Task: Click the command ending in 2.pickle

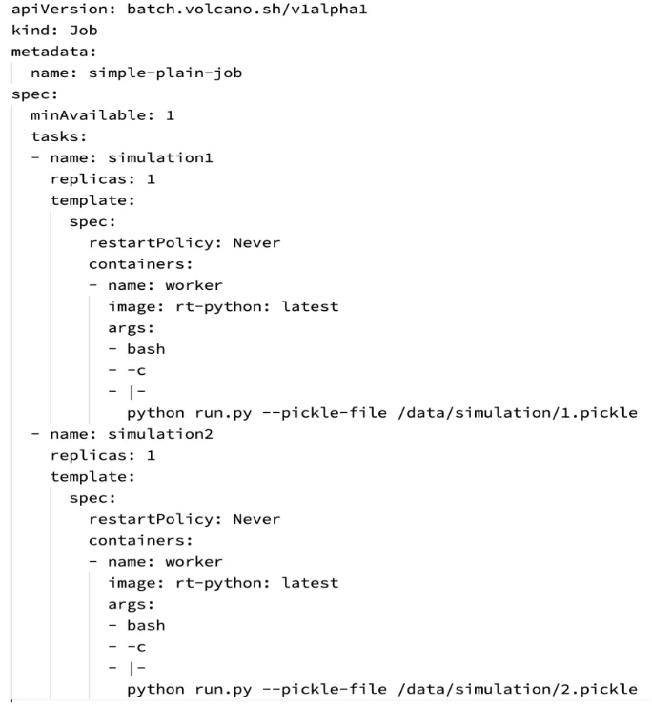Action: [x=382, y=690]
